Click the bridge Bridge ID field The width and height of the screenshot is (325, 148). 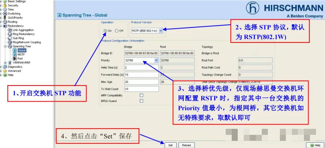(x=141, y=53)
